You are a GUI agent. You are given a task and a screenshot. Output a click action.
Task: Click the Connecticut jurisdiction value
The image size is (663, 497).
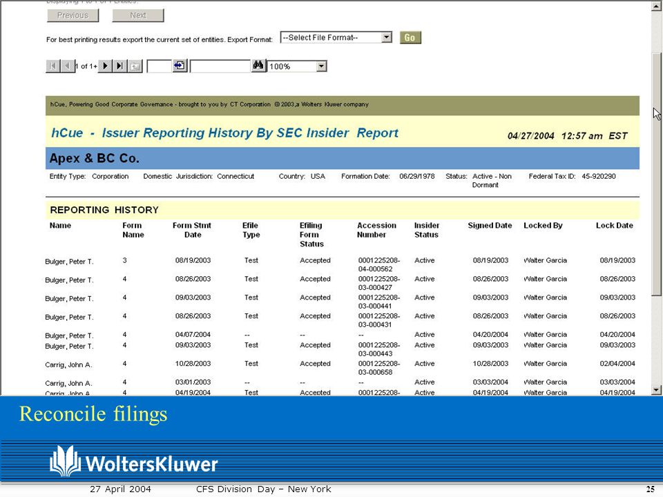(236, 176)
